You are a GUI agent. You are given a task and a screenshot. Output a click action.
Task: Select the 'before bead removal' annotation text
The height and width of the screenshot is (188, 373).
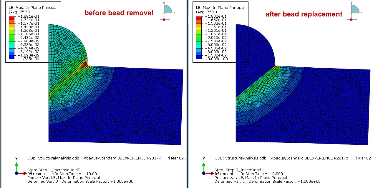coord(119,13)
